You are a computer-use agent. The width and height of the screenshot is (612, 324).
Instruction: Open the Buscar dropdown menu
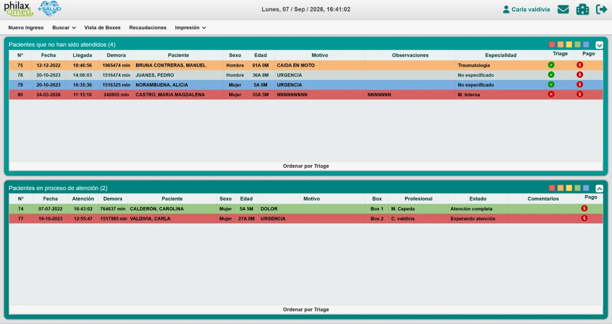coord(64,28)
